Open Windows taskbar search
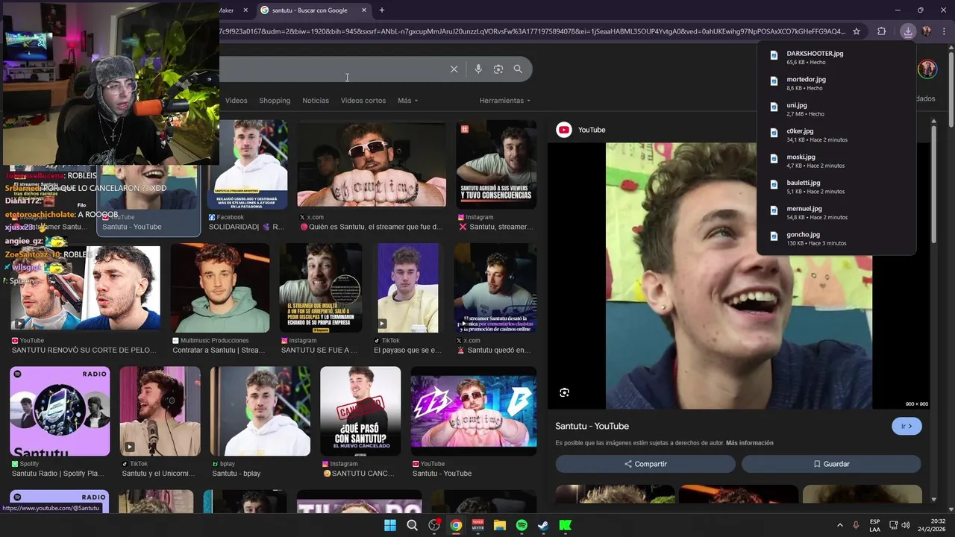This screenshot has width=955, height=537. point(412,525)
